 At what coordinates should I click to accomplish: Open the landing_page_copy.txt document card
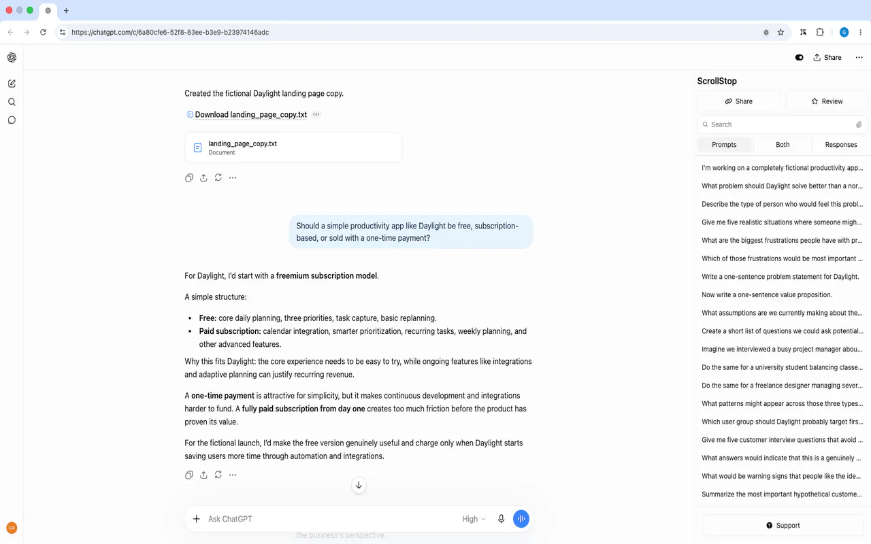[x=293, y=148]
